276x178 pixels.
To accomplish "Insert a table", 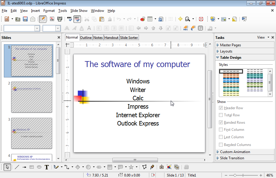I will point(150,19).
